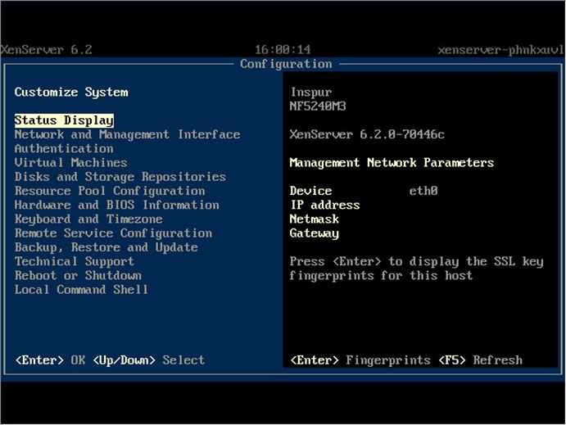Click the <F5> Refresh hint
Image resolution: width=566 pixels, height=425 pixels.
pos(480,360)
